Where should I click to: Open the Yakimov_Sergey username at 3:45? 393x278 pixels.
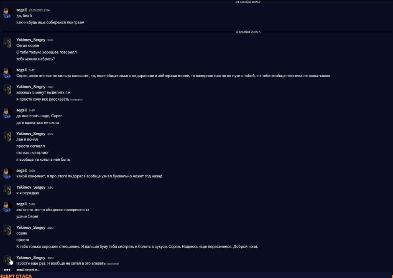[31, 40]
